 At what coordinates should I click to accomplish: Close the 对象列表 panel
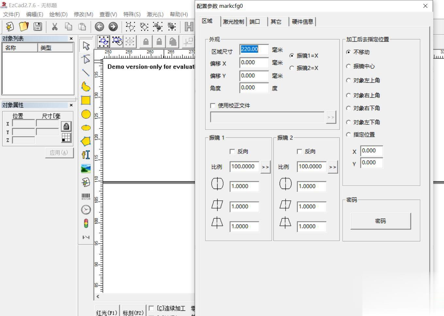click(71, 38)
